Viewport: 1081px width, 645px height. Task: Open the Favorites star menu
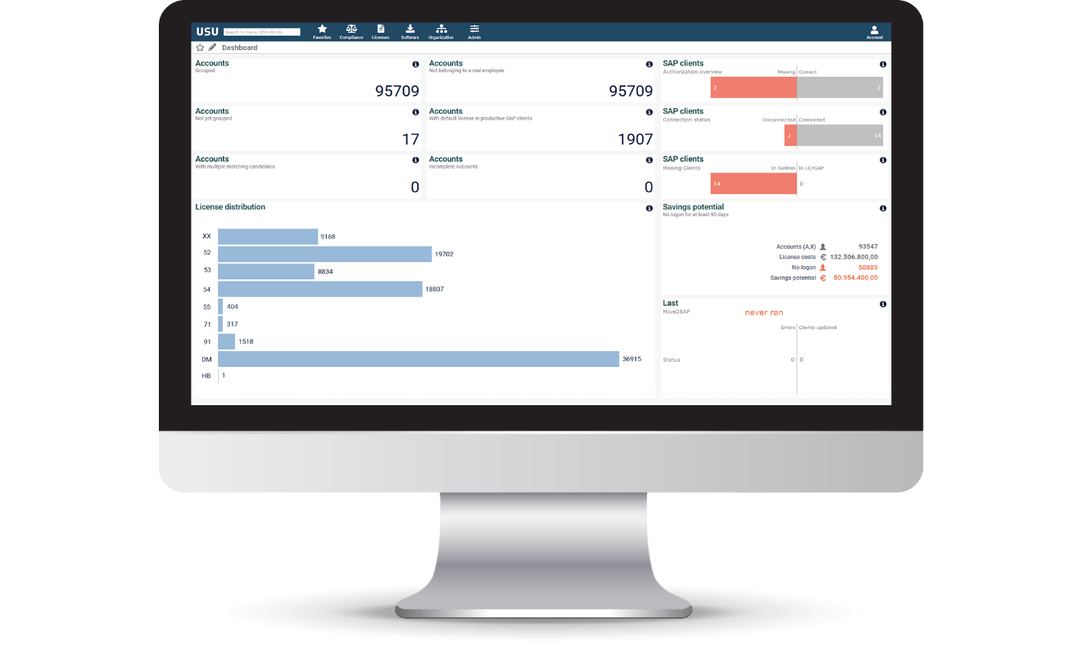tap(322, 32)
